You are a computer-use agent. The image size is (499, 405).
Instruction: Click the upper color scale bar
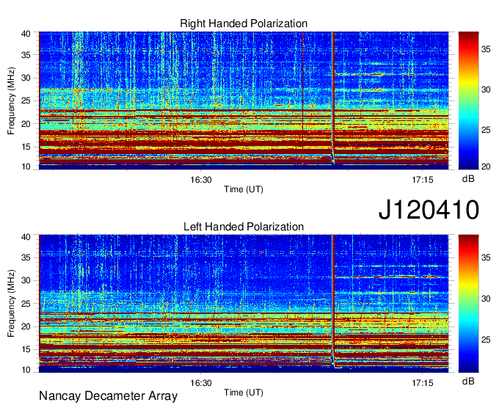[468, 101]
